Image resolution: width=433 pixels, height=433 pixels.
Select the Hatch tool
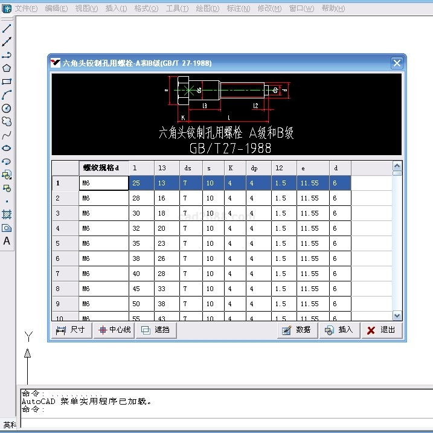[x=7, y=214]
